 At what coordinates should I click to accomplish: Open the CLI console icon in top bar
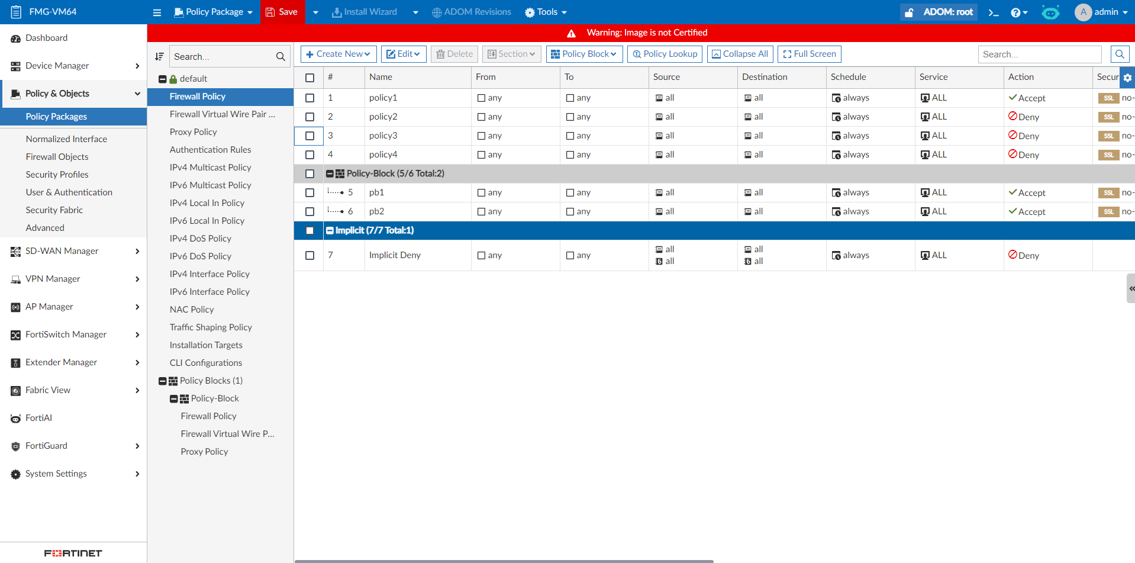pyautogui.click(x=994, y=12)
